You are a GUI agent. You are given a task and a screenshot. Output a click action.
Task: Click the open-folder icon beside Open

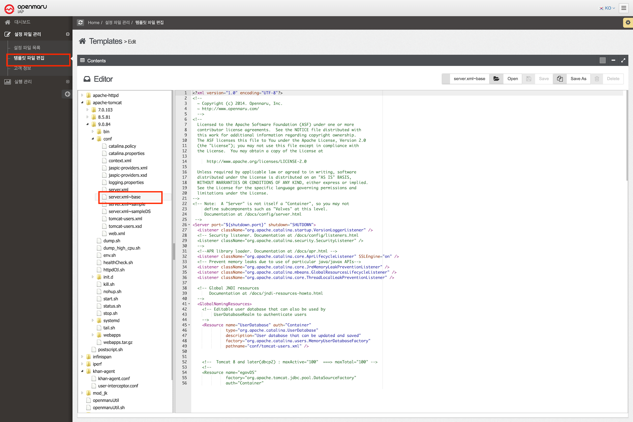click(x=496, y=79)
